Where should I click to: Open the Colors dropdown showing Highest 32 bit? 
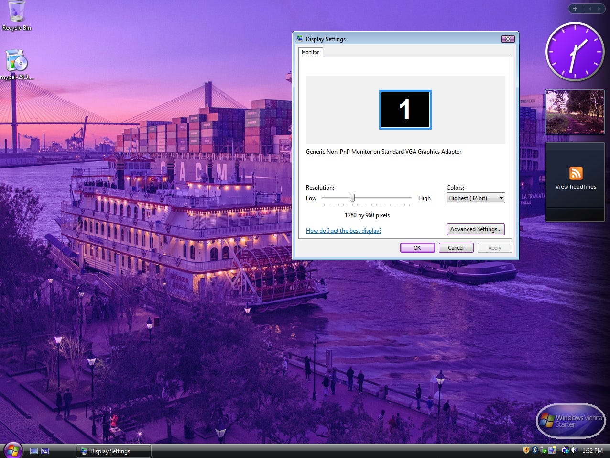(475, 198)
